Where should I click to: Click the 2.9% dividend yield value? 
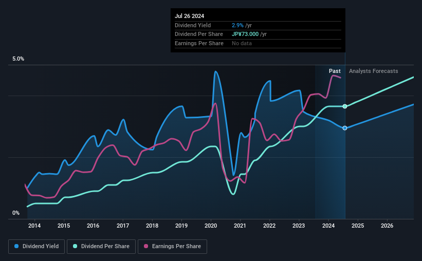[237, 25]
